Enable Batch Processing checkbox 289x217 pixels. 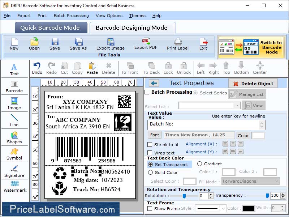click(x=147, y=92)
